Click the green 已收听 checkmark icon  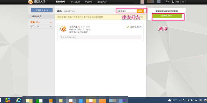128,27
